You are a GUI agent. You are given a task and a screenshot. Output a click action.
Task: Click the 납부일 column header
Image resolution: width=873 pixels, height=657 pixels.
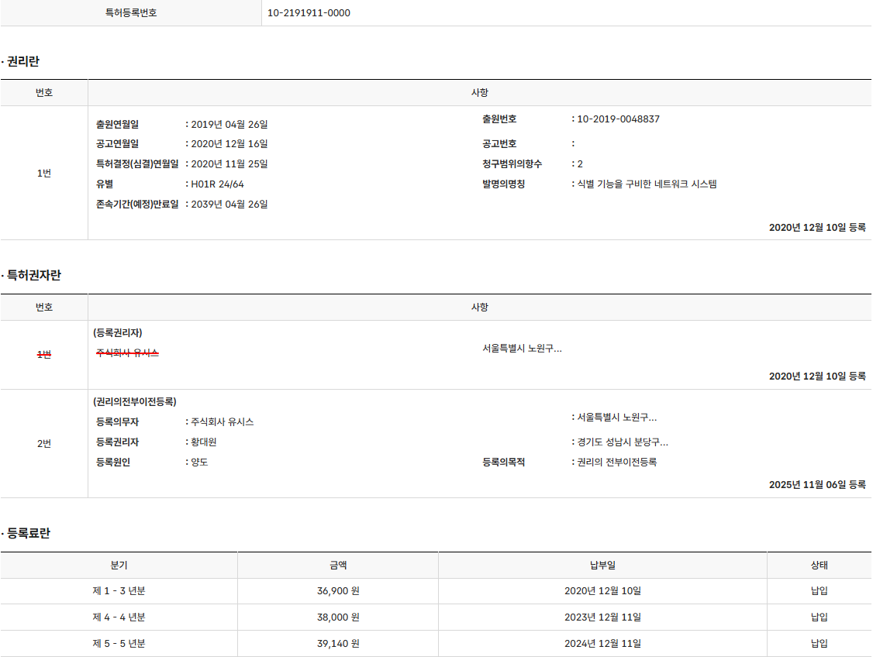(x=602, y=566)
